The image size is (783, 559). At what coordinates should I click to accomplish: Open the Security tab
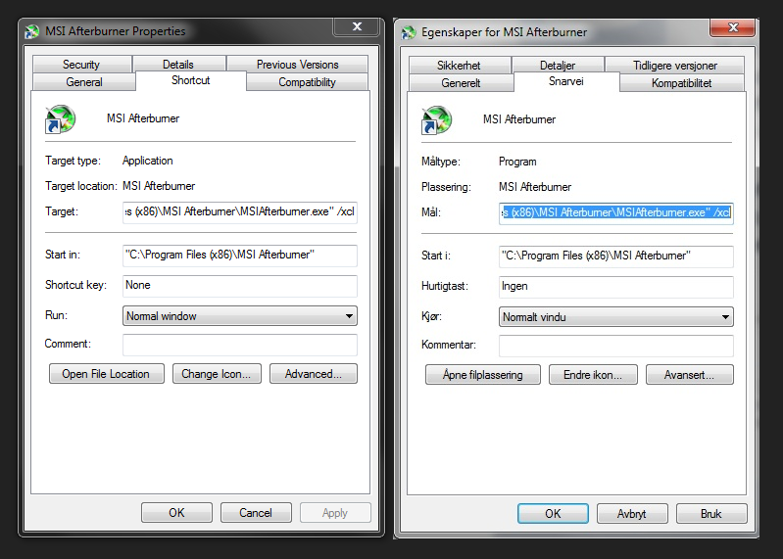tap(82, 65)
